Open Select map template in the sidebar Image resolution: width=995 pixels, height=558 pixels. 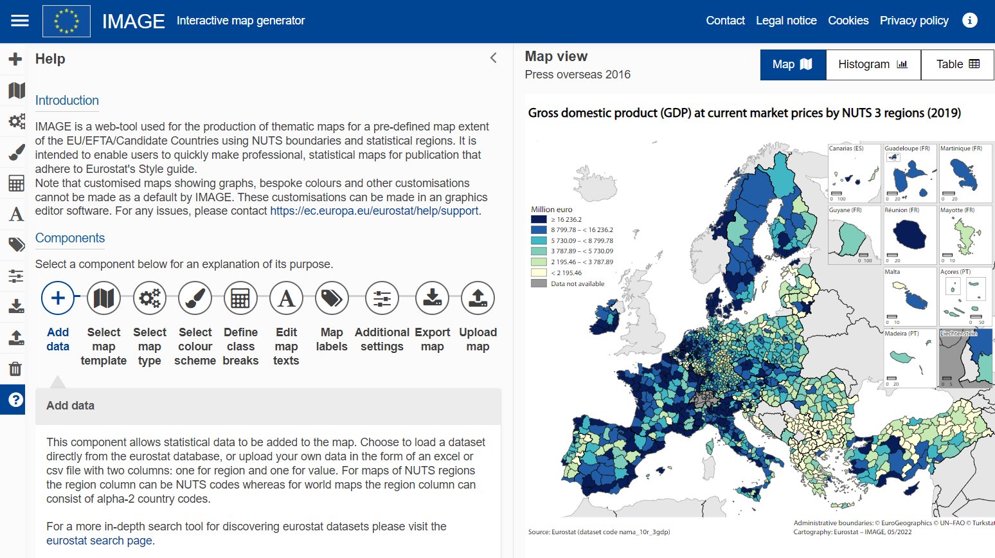tap(16, 91)
